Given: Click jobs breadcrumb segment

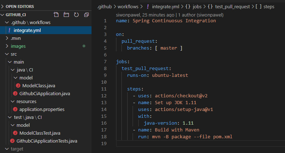Looking at the screenshot, I should coord(197,7).
